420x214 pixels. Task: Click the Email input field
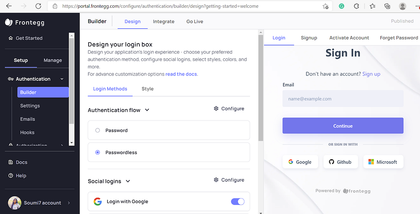point(343,98)
